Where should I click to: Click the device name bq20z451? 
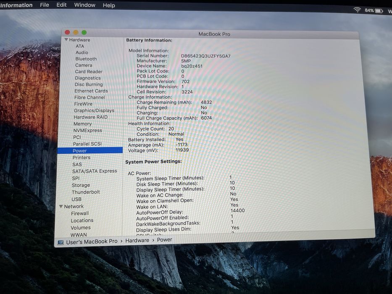[192, 66]
